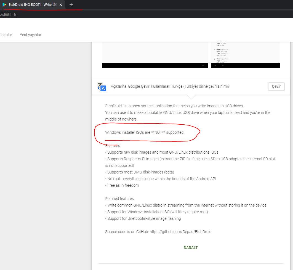Collapse the description with DARALT
The height and width of the screenshot is (270, 293).
191,248
